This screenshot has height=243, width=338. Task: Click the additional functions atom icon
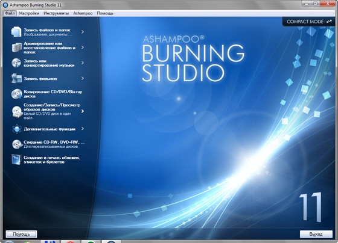[x=17, y=129]
